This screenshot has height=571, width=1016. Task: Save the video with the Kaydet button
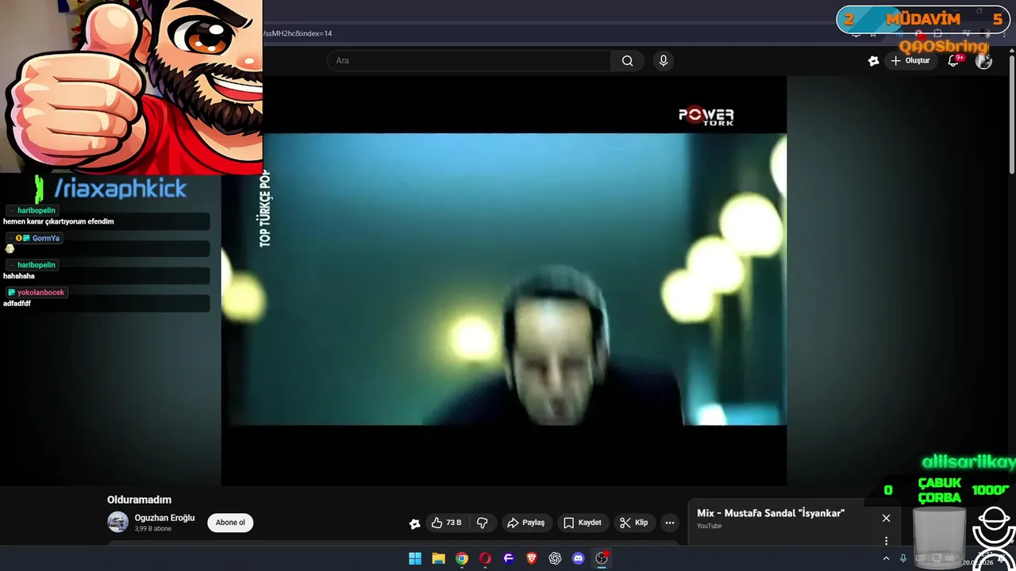tap(583, 523)
